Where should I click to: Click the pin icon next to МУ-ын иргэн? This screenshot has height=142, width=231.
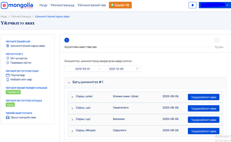point(8,58)
